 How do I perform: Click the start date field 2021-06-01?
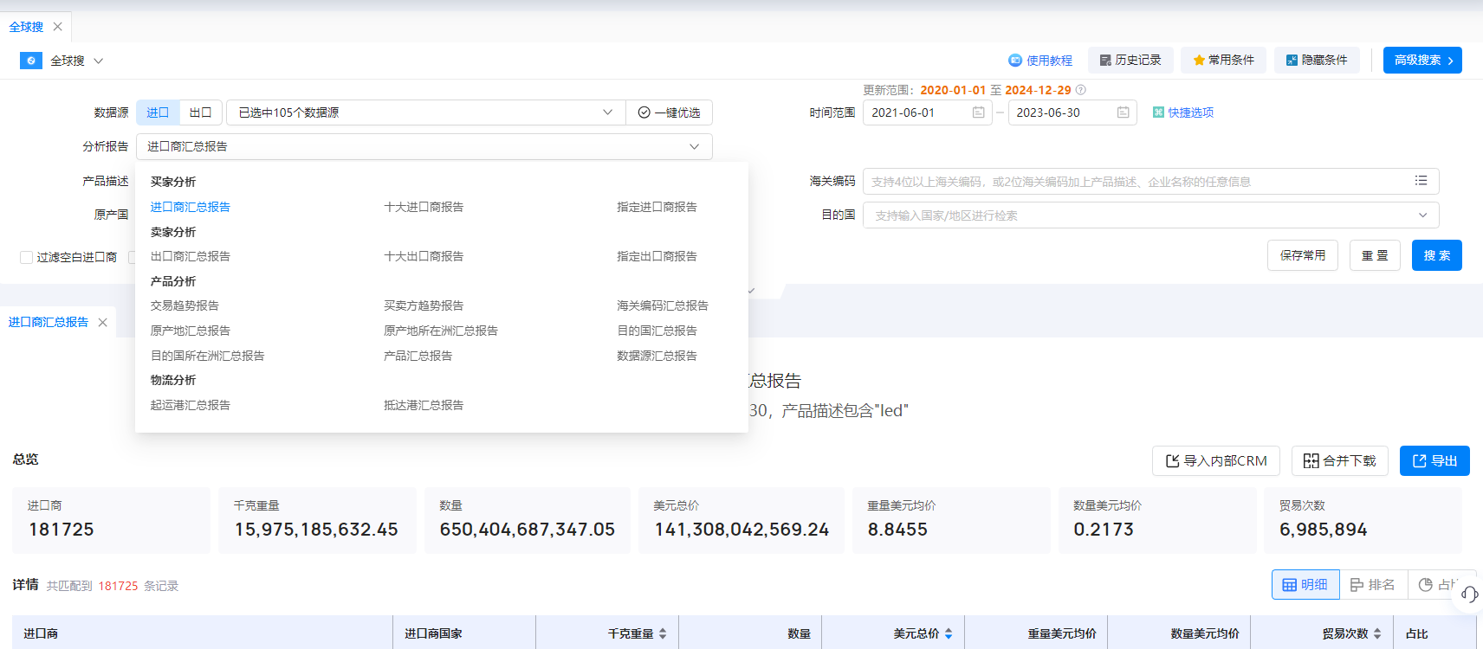click(x=916, y=112)
